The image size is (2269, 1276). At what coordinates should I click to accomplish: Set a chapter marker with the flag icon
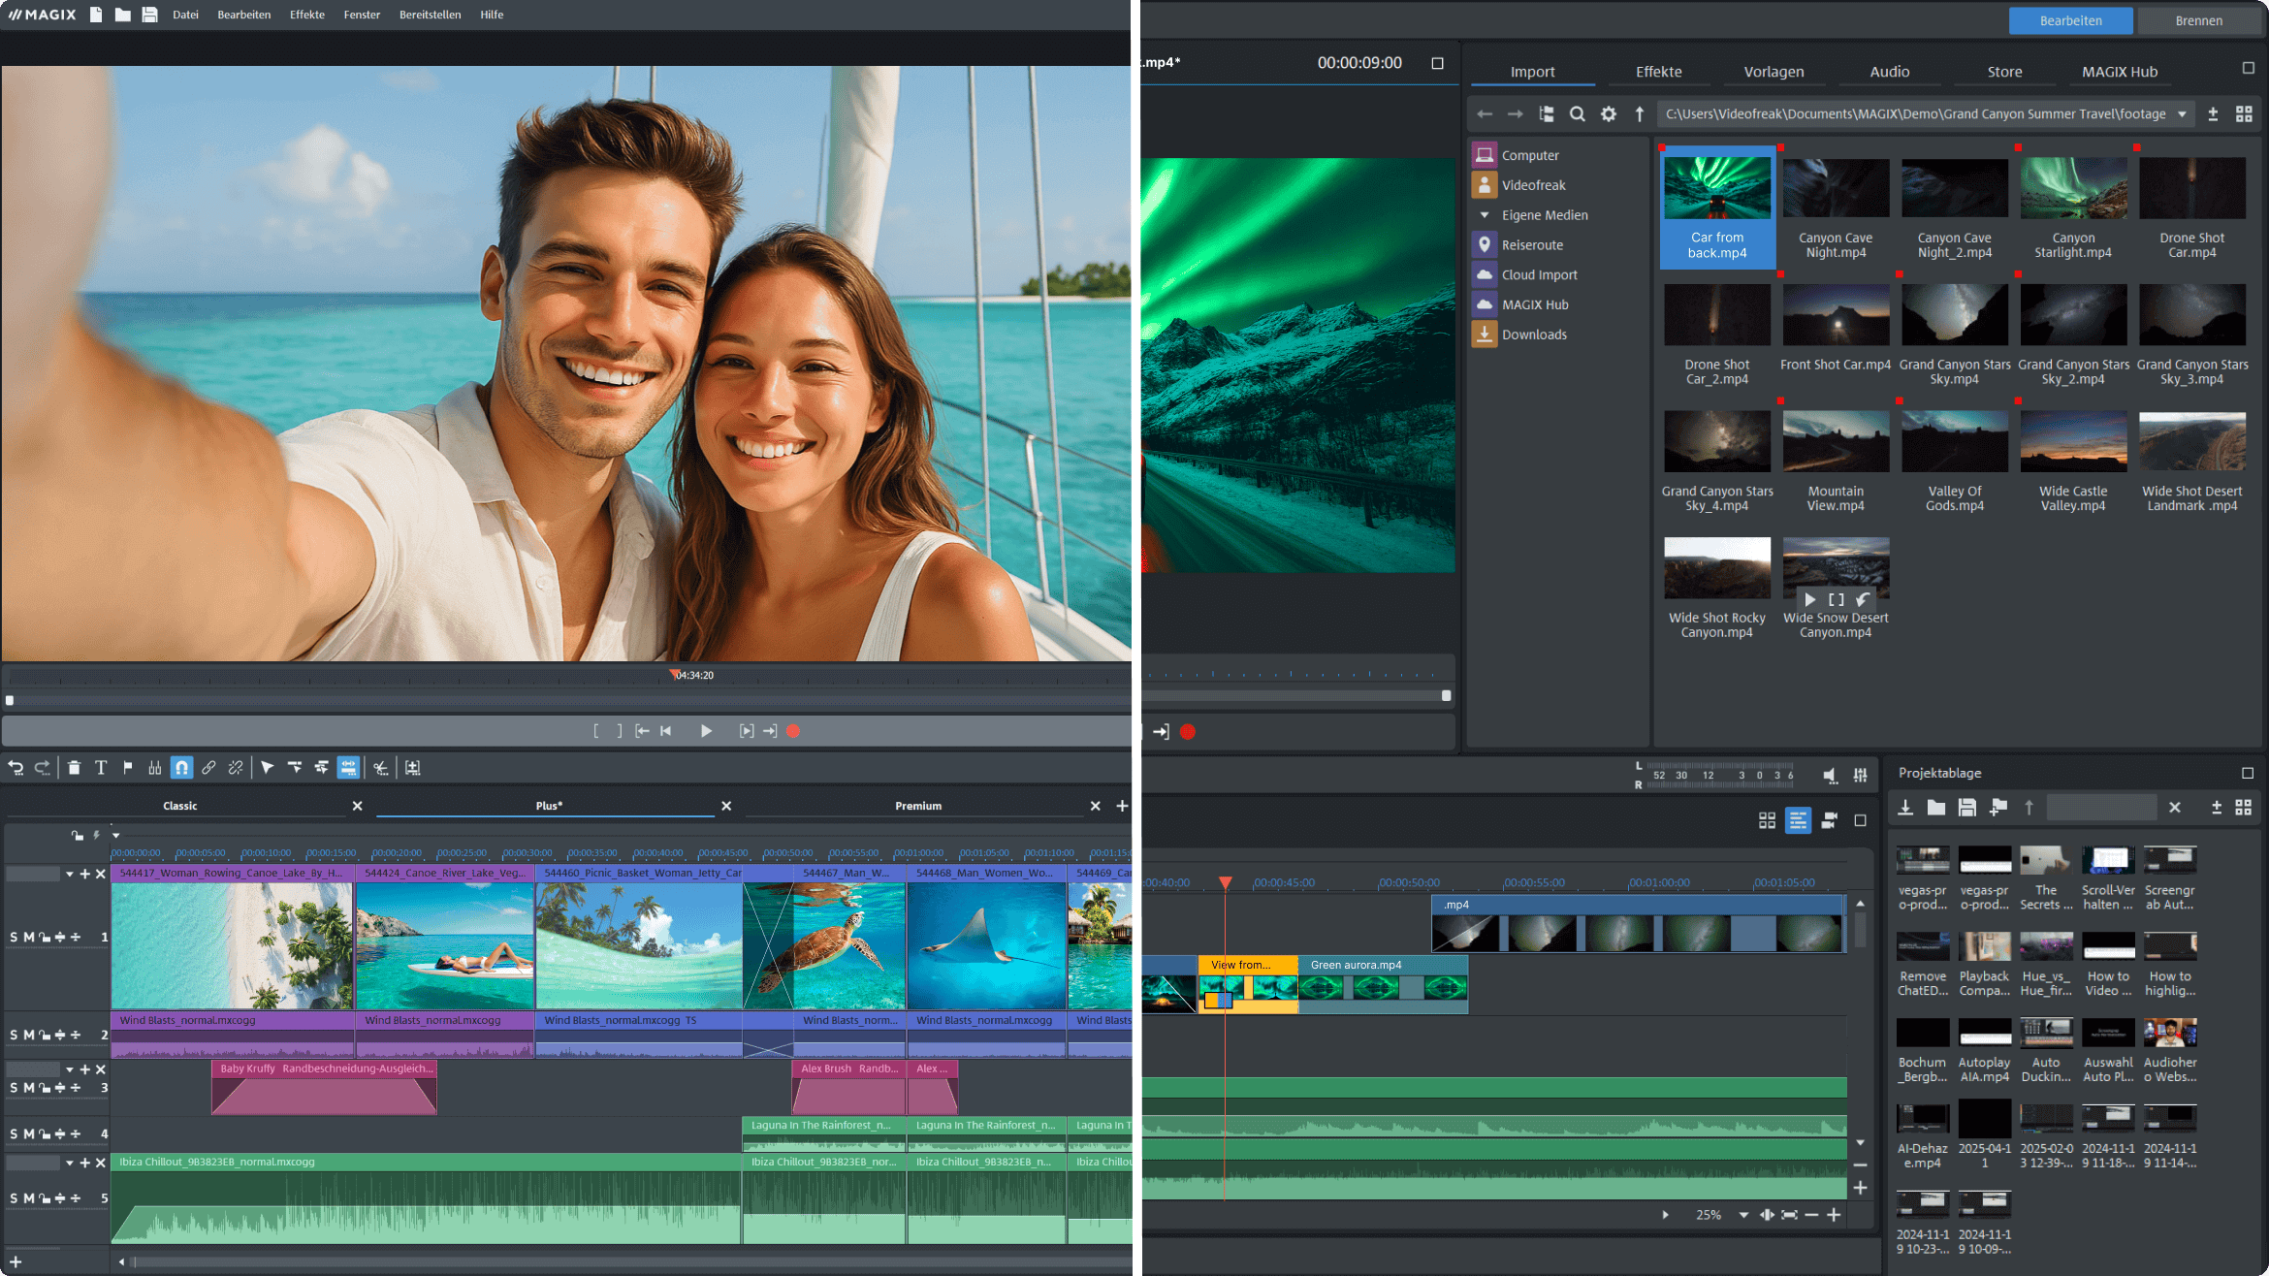click(x=128, y=768)
